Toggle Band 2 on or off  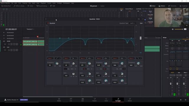[x=66, y=58]
